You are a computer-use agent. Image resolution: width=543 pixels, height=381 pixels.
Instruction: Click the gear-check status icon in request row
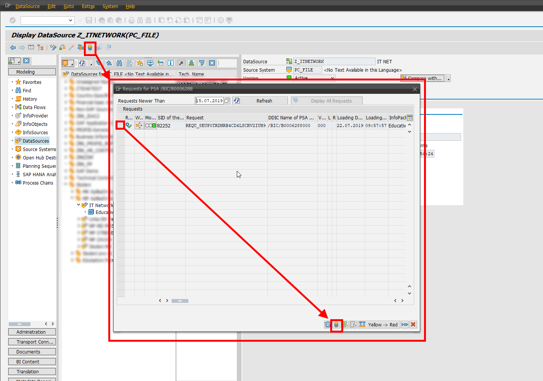coord(129,125)
